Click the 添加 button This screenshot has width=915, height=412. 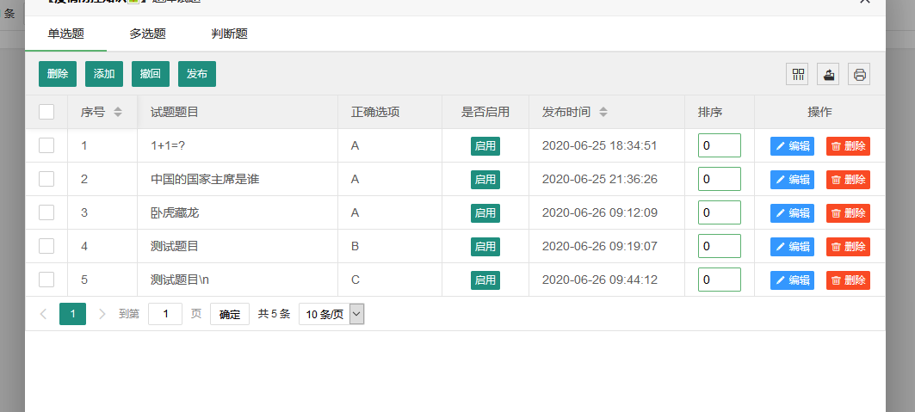(x=104, y=74)
